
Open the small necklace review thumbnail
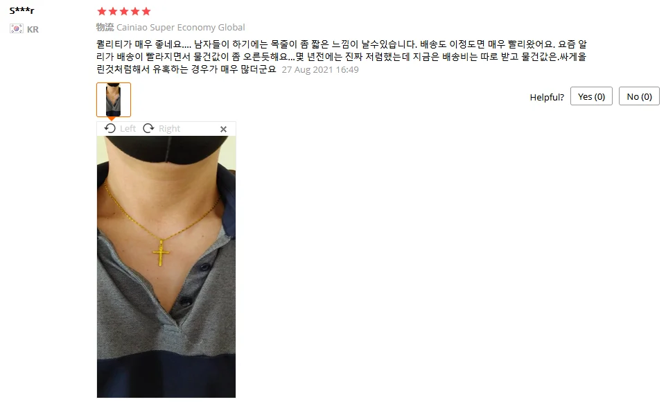114,100
